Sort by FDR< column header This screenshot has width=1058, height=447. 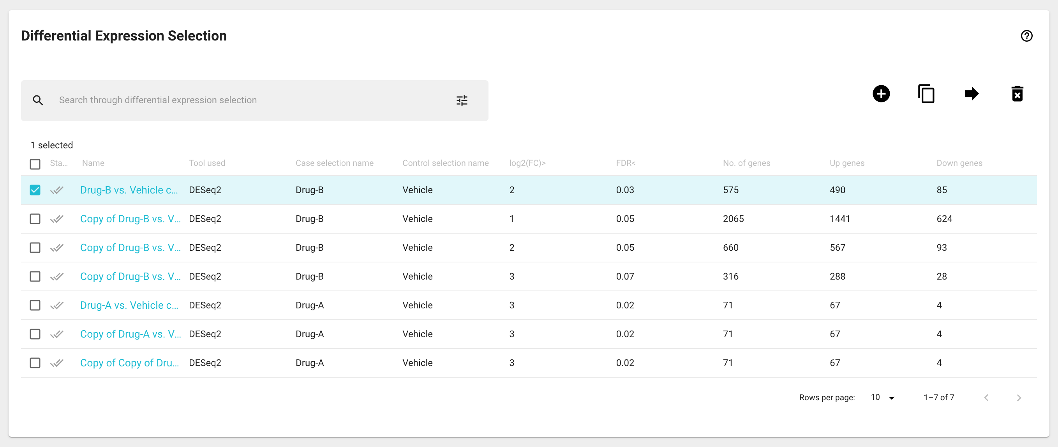pos(625,163)
